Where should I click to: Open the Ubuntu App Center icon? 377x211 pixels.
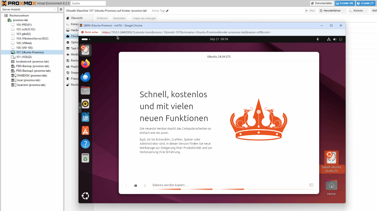85,130
